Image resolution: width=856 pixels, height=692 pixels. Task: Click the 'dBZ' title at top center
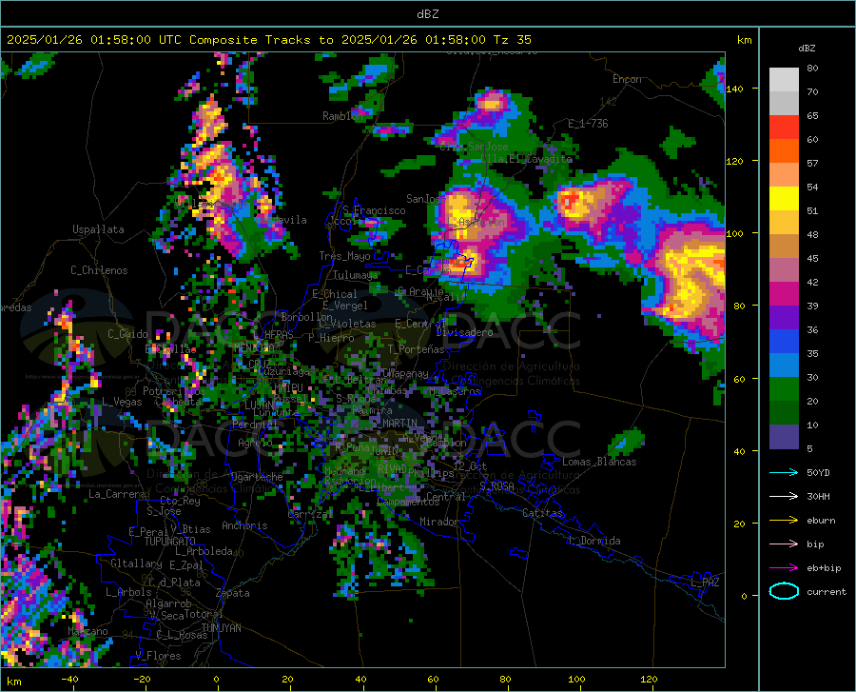(427, 14)
